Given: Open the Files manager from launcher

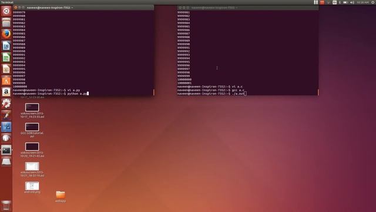Looking at the screenshot, I should click(x=6, y=22).
